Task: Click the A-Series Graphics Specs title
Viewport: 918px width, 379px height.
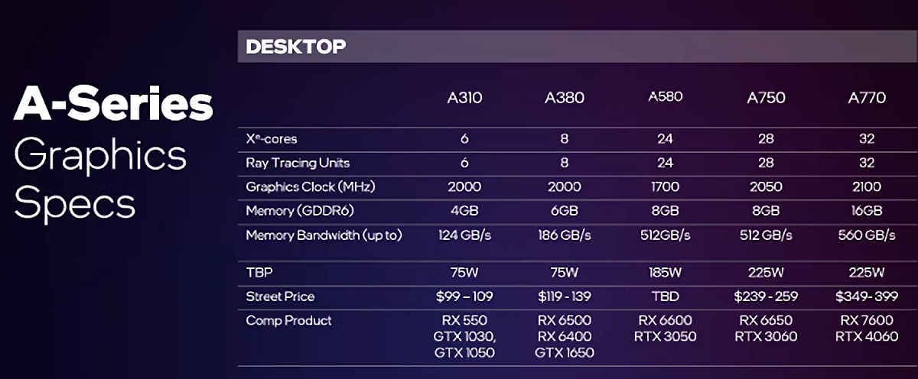Action: 113,154
